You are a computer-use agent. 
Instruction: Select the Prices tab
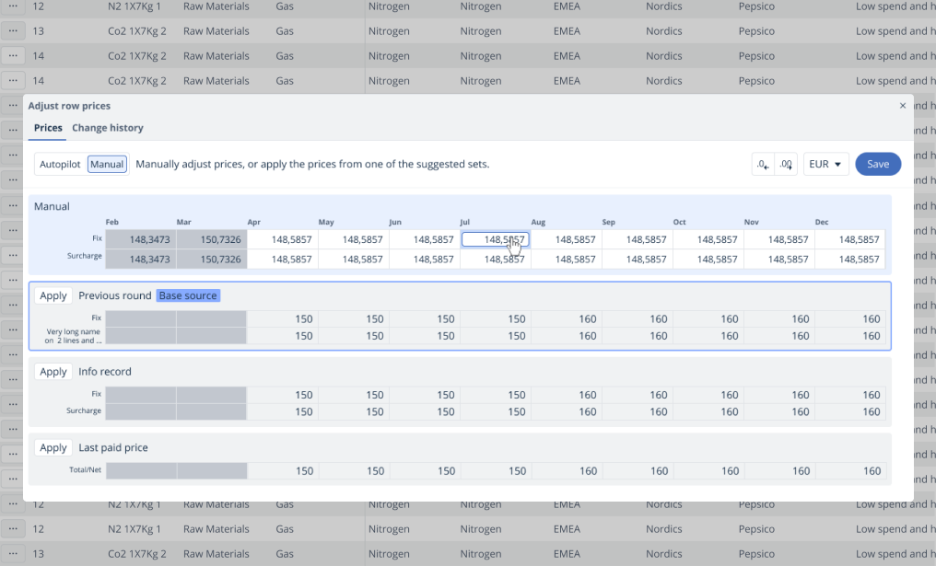tap(48, 128)
